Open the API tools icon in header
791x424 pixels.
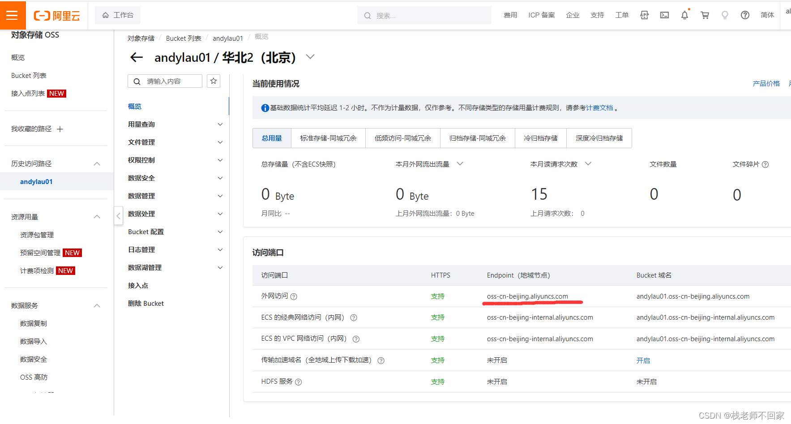pos(644,15)
